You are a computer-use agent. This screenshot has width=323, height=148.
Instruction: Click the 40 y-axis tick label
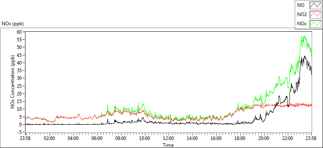click(x=20, y=63)
